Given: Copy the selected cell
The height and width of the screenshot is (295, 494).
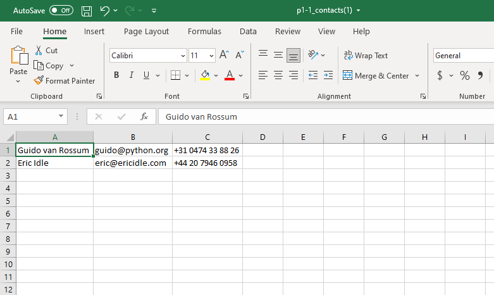Looking at the screenshot, I should (49, 66).
